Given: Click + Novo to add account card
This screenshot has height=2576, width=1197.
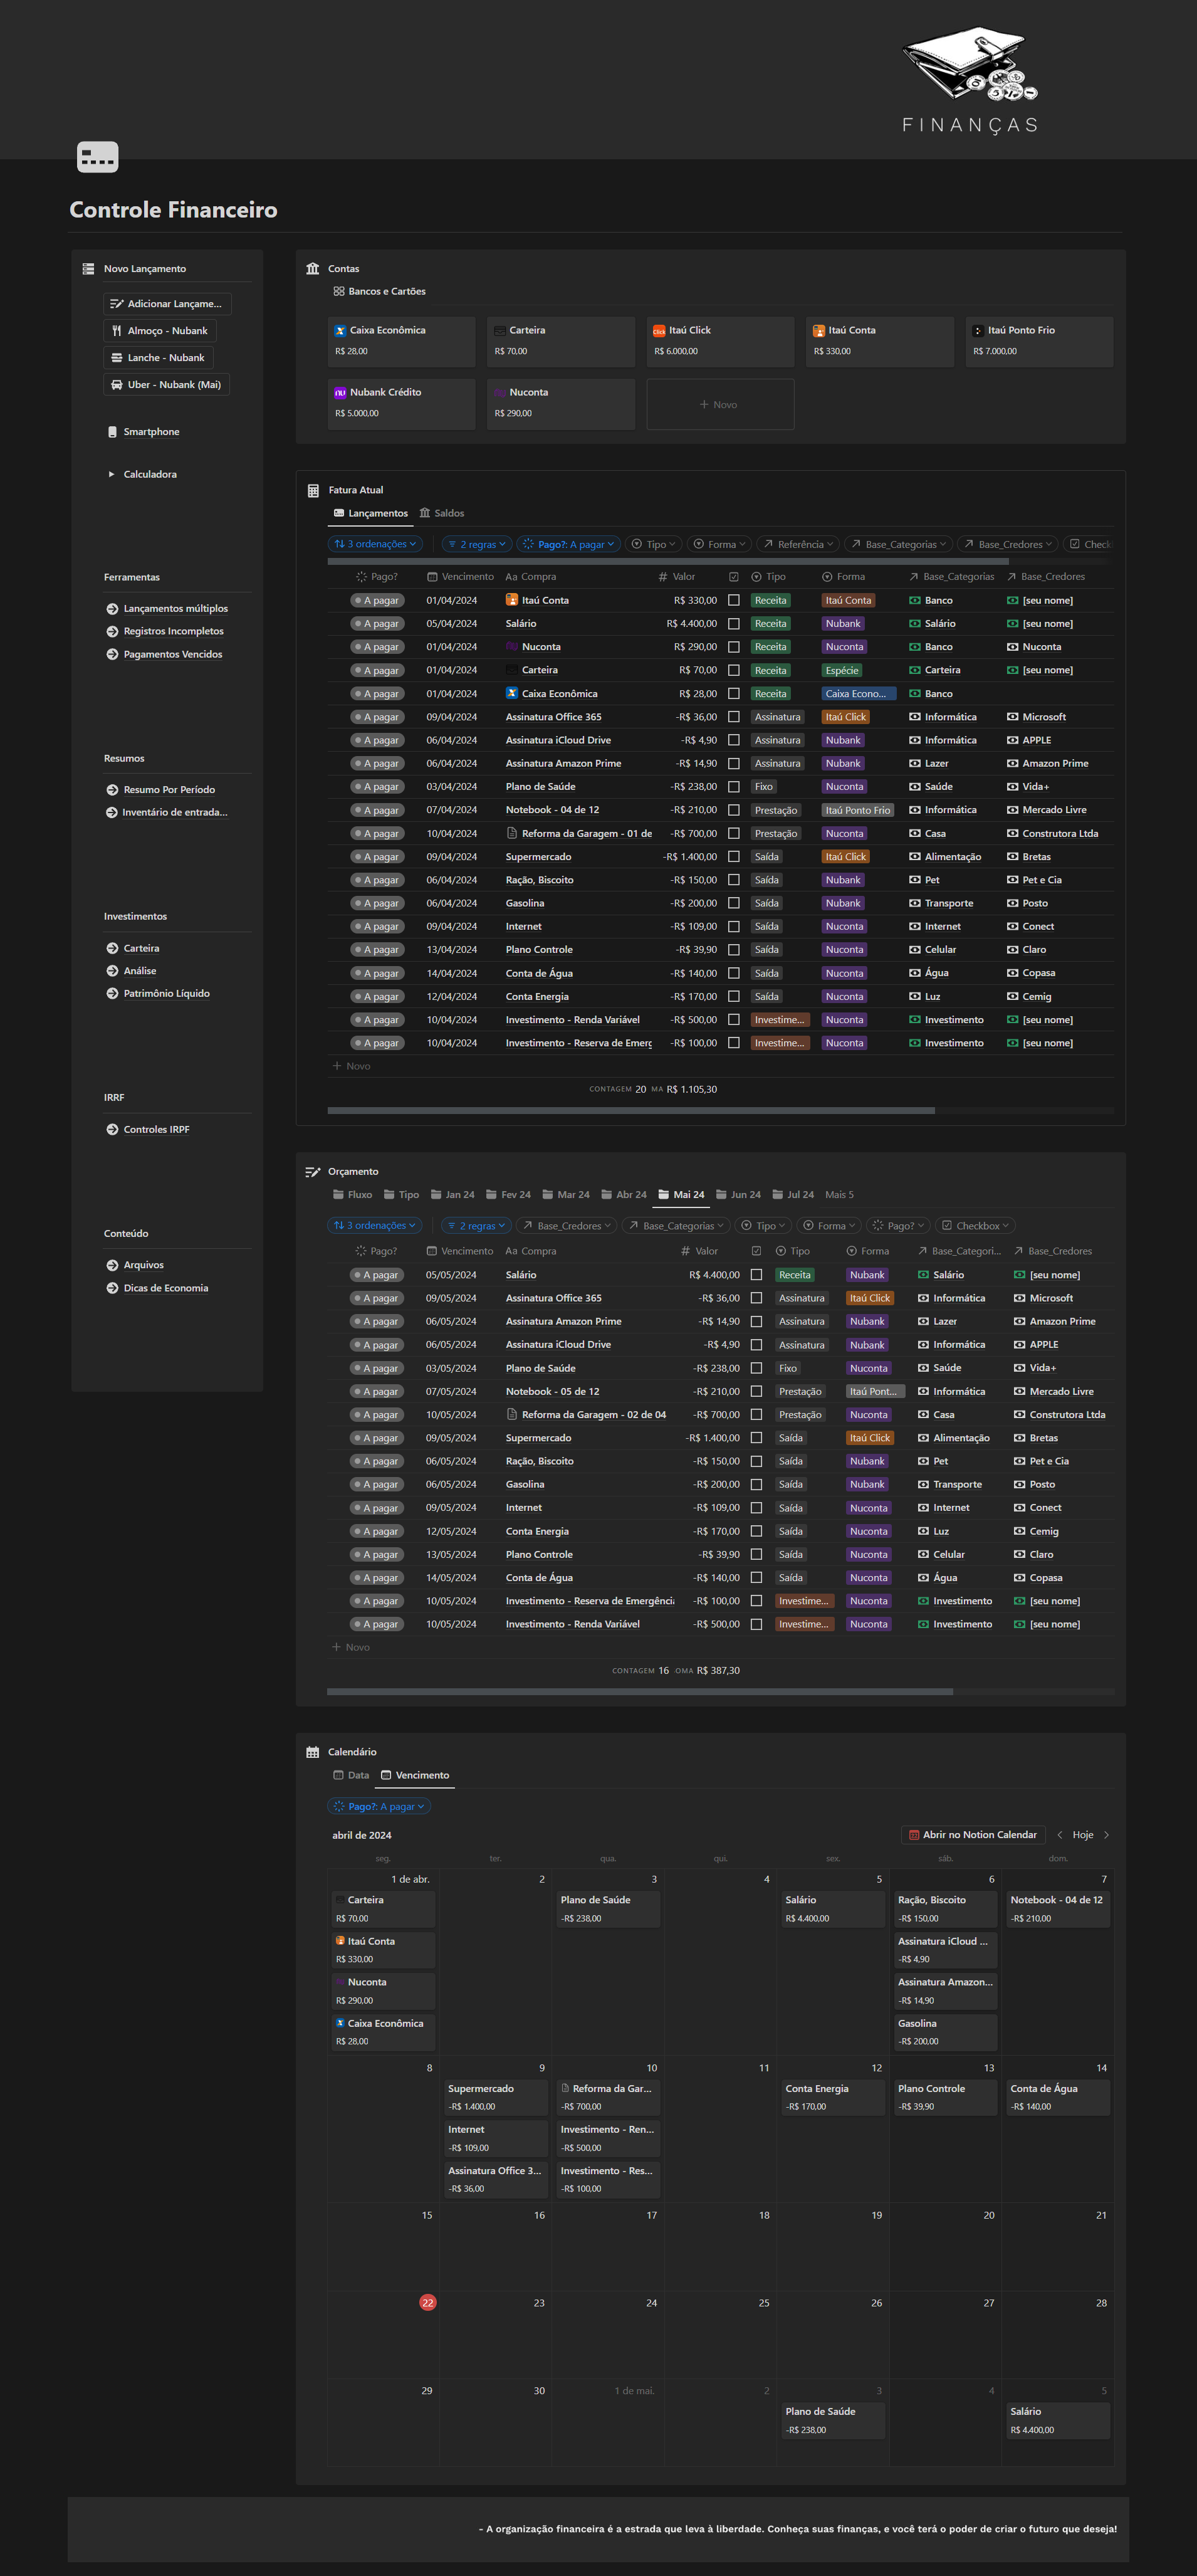Looking at the screenshot, I should click(x=720, y=405).
